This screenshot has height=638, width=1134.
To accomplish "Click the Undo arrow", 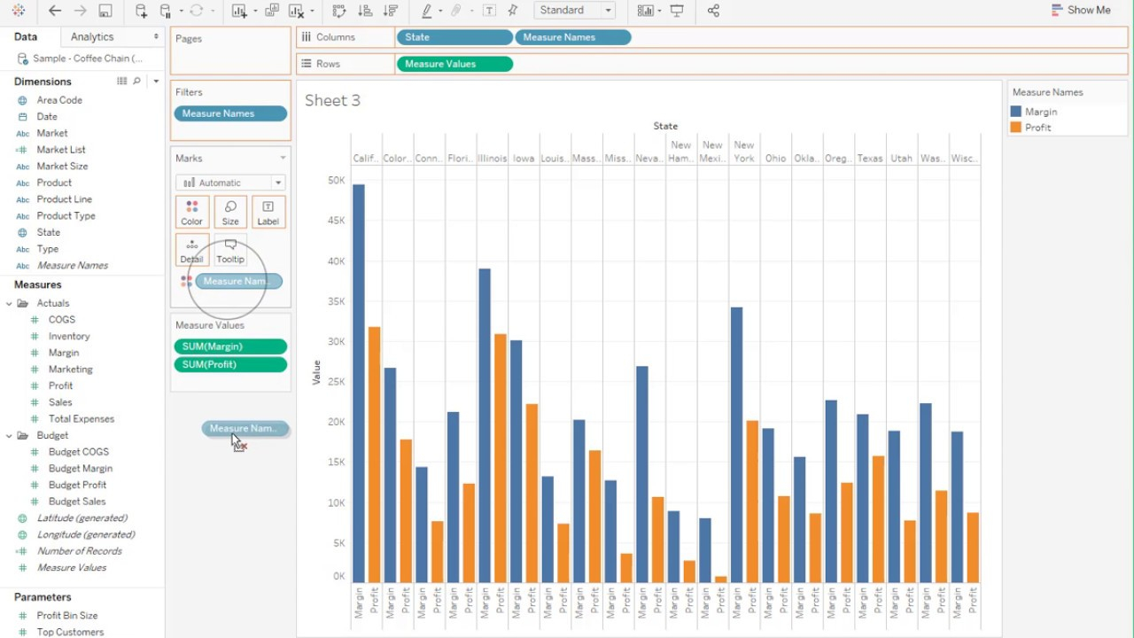I will 54,10.
